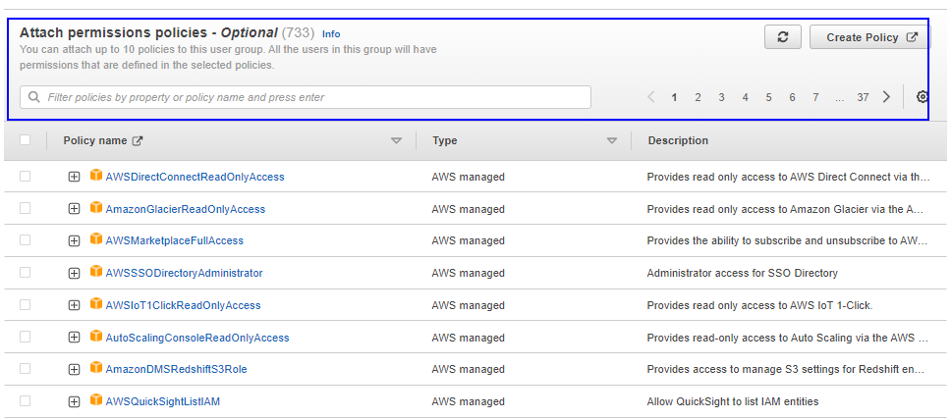Go to page 2 of policies
951x420 pixels.
click(699, 97)
